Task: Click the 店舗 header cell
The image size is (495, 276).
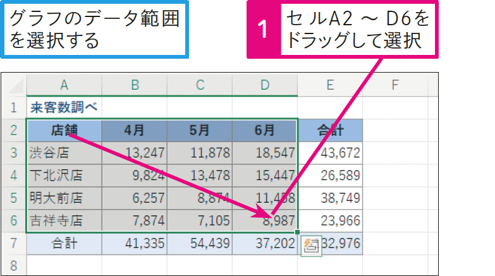Action: tap(64, 130)
